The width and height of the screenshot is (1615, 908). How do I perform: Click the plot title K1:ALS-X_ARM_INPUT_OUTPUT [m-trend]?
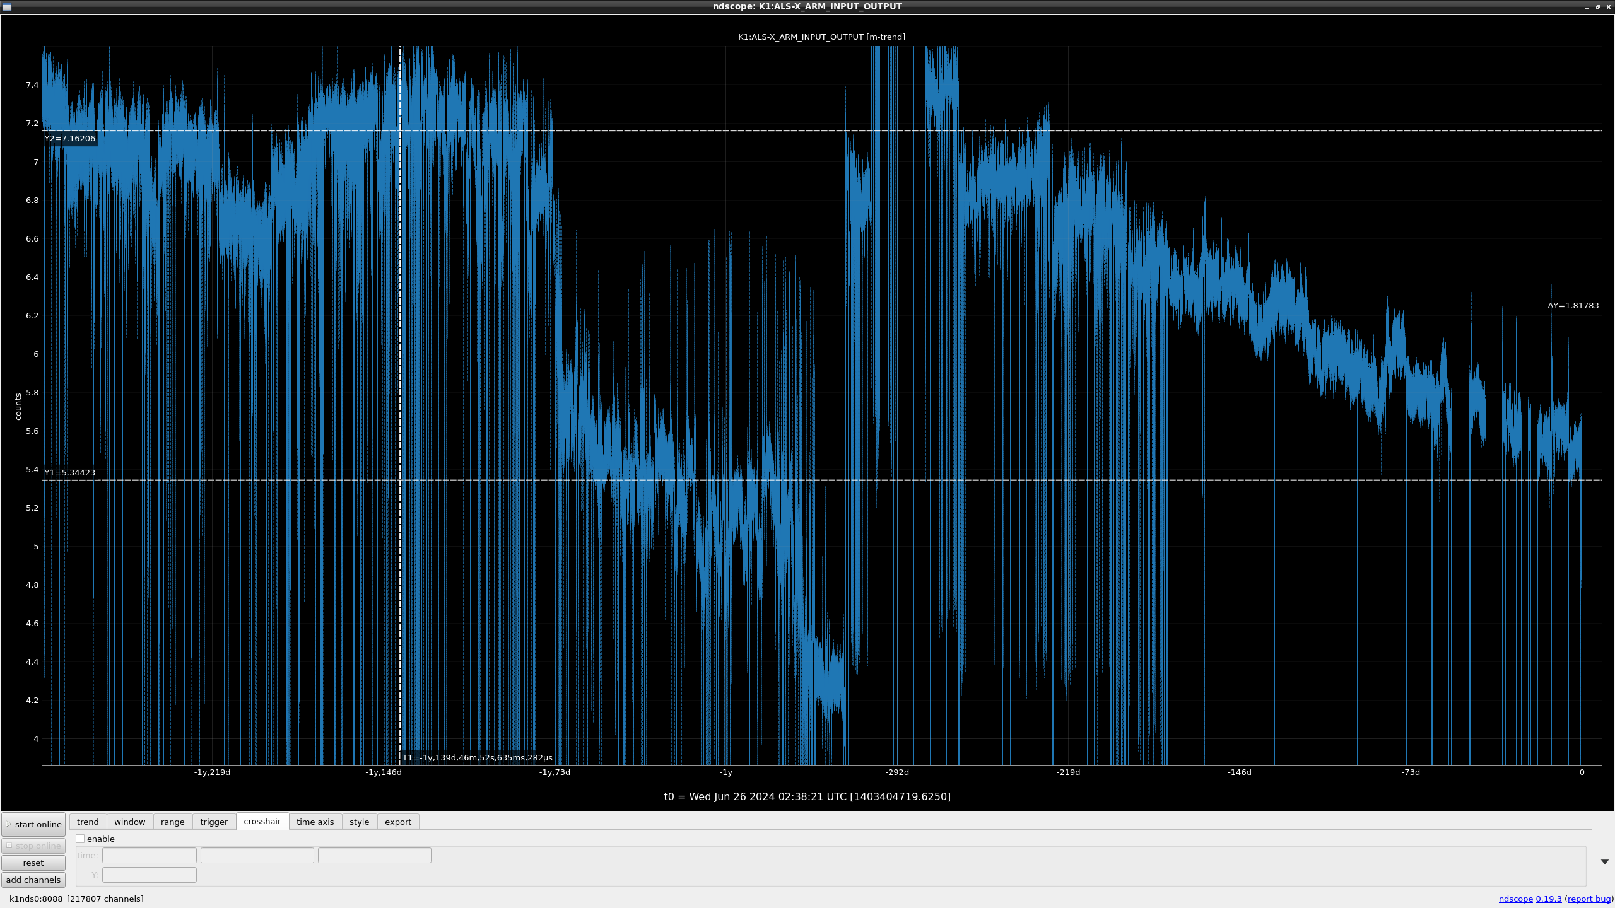[x=821, y=37]
